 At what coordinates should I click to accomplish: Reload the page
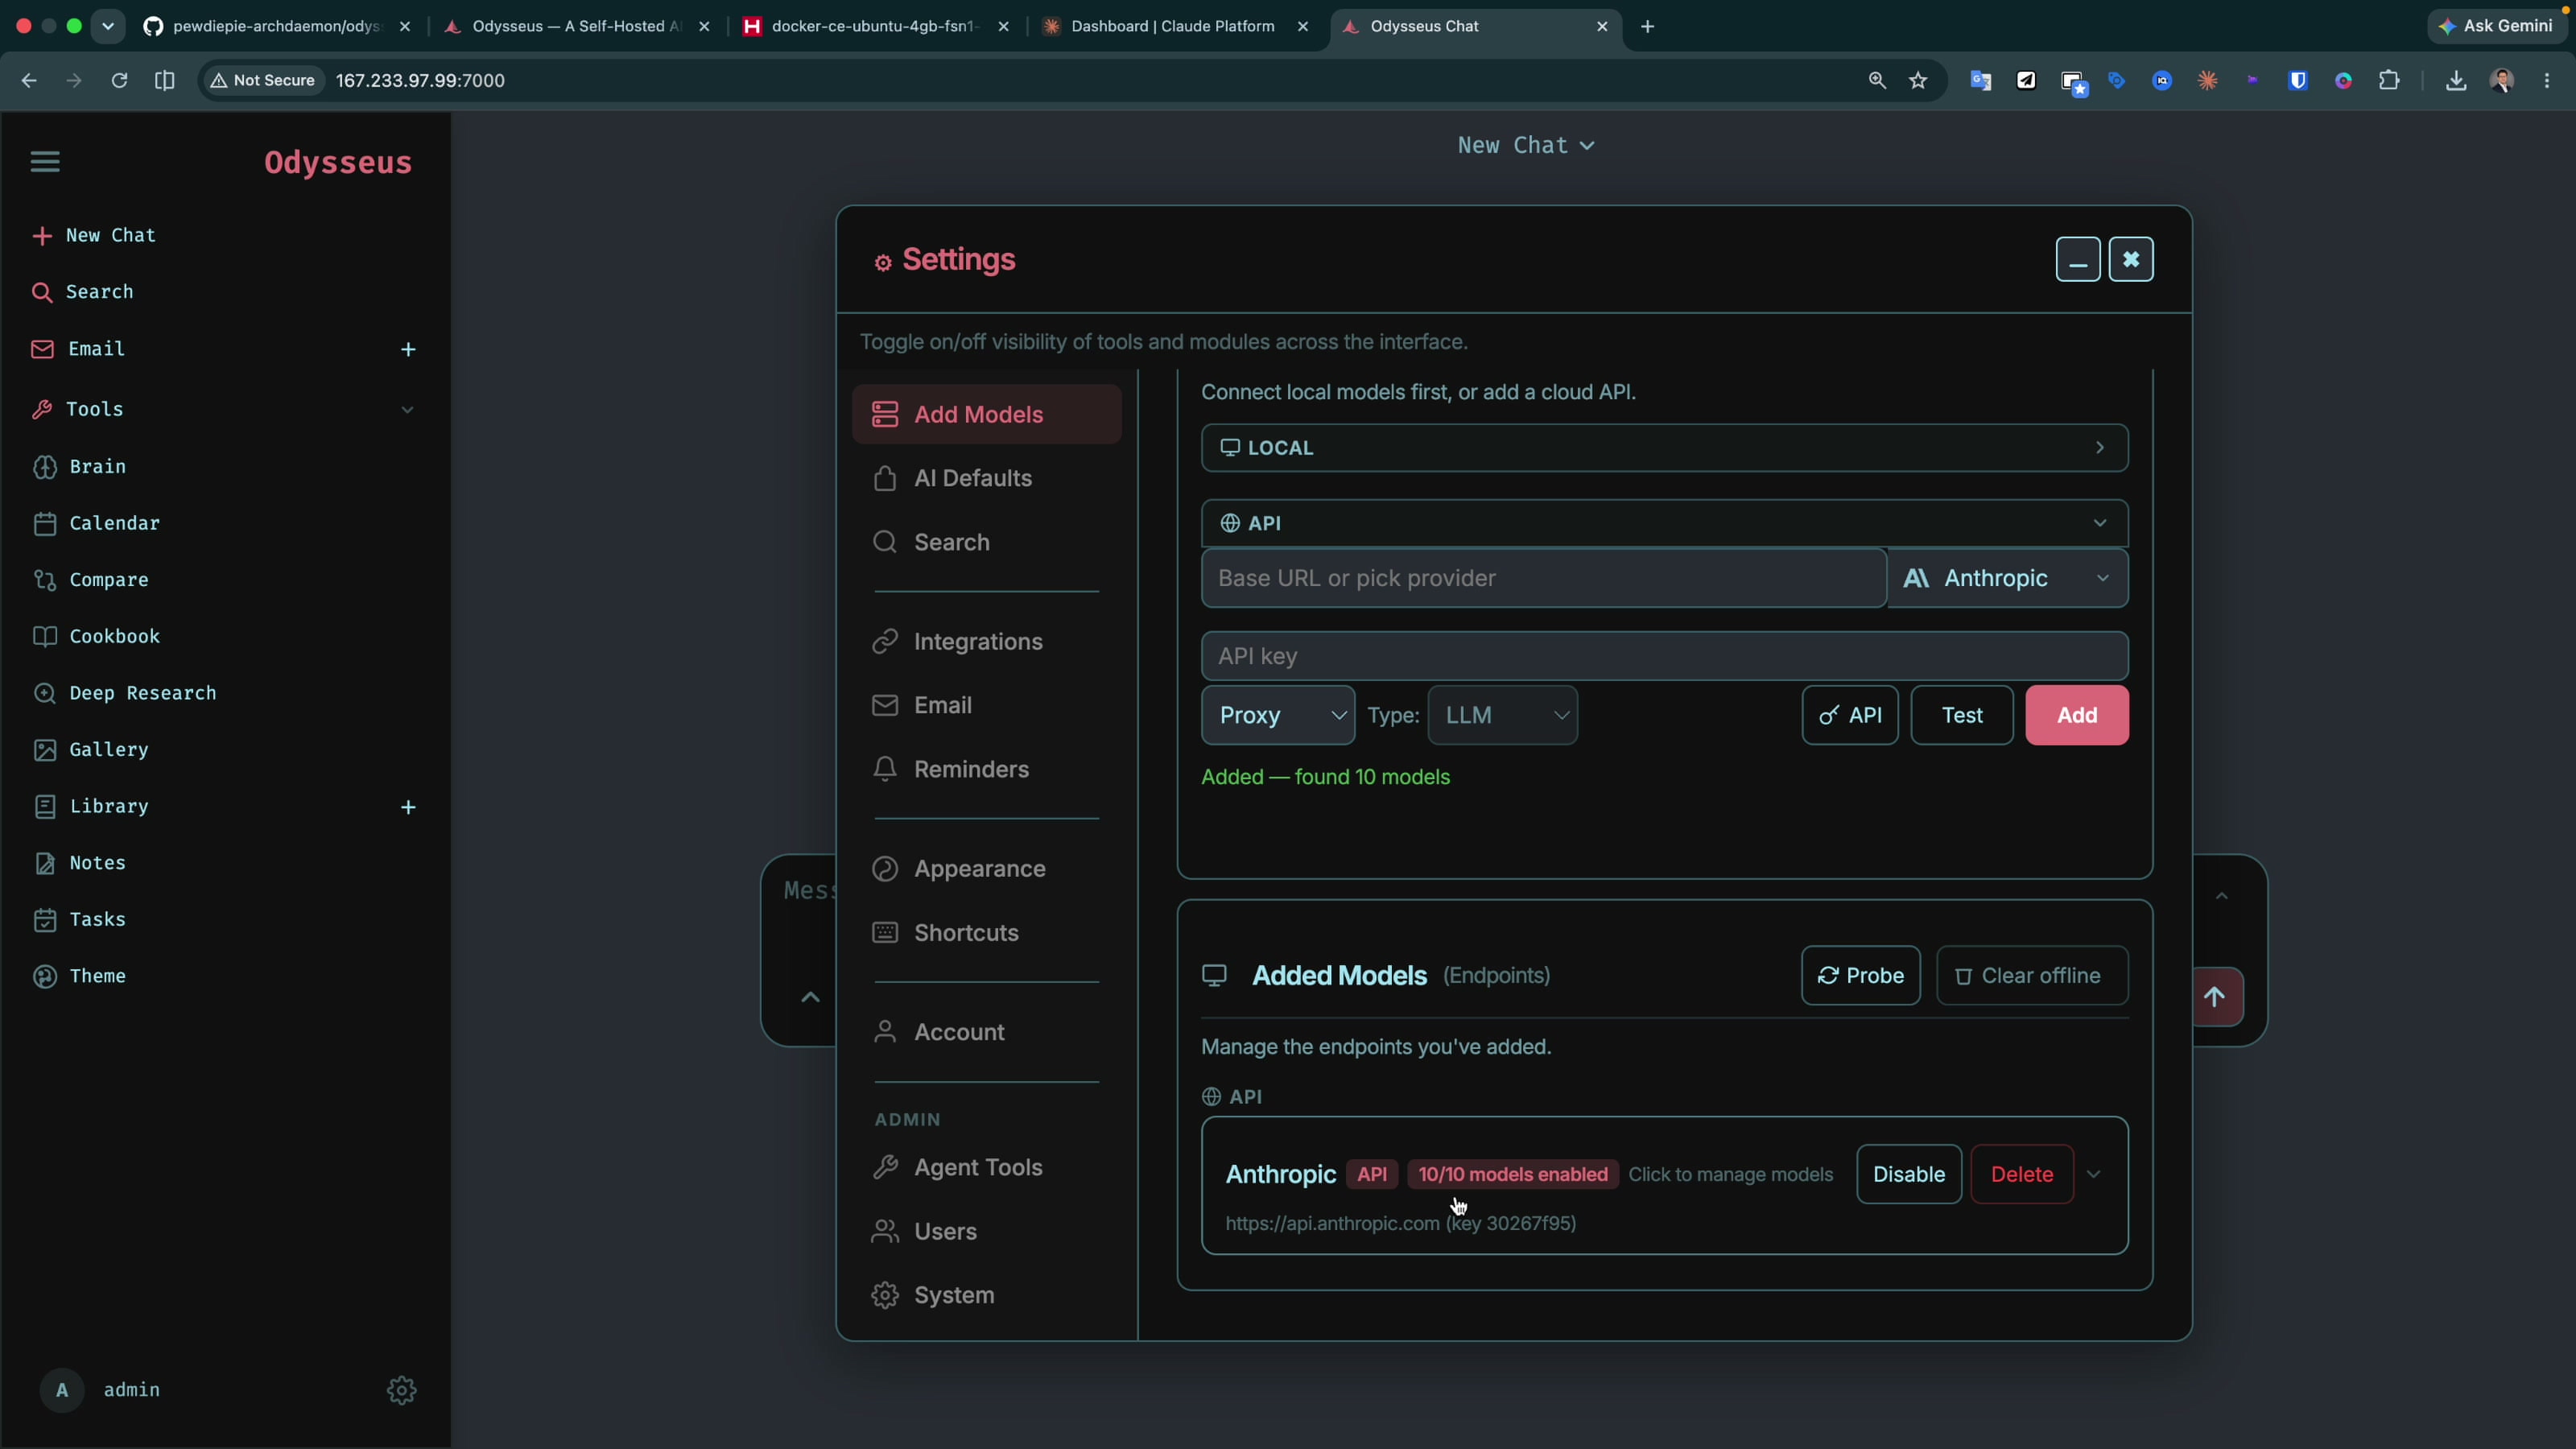[x=119, y=80]
